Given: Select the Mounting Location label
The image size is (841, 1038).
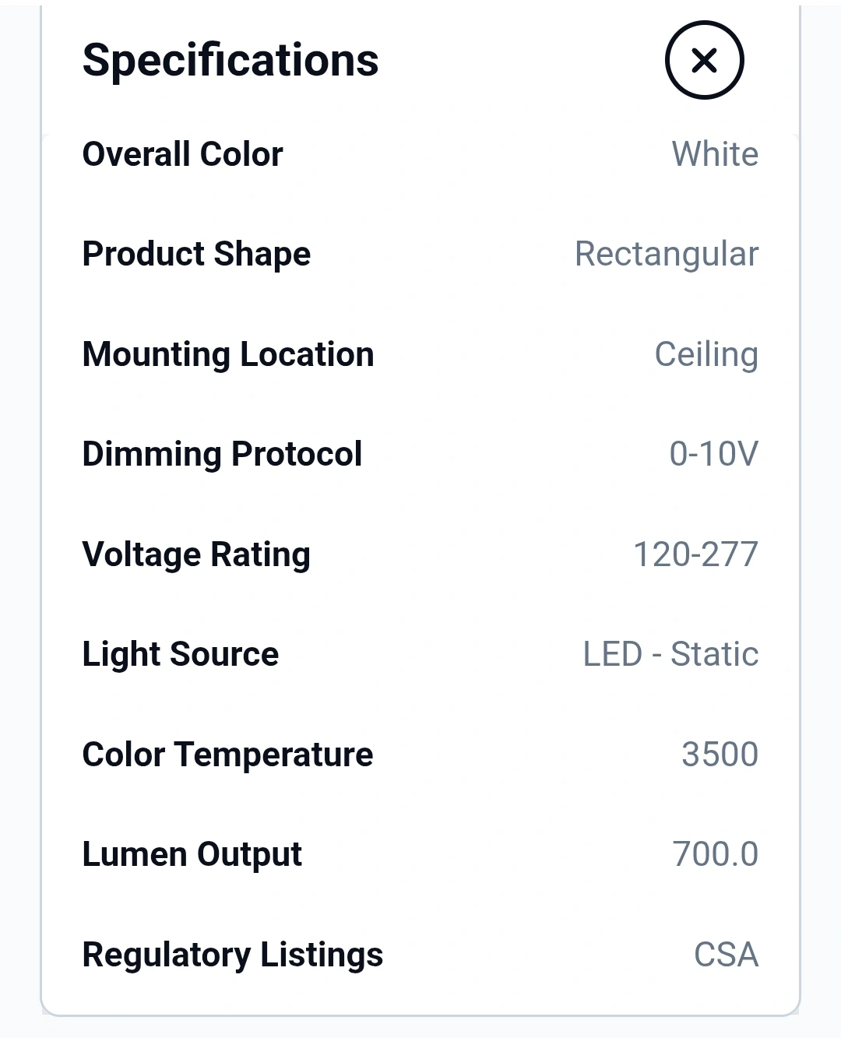Looking at the screenshot, I should (x=228, y=354).
